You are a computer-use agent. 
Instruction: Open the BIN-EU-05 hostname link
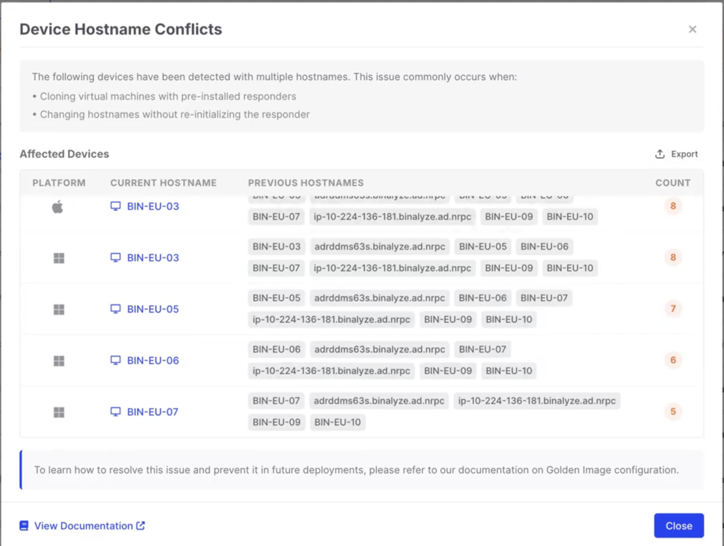[153, 309]
